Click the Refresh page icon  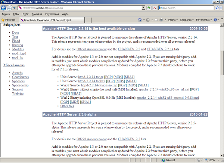click(x=149, y=8)
